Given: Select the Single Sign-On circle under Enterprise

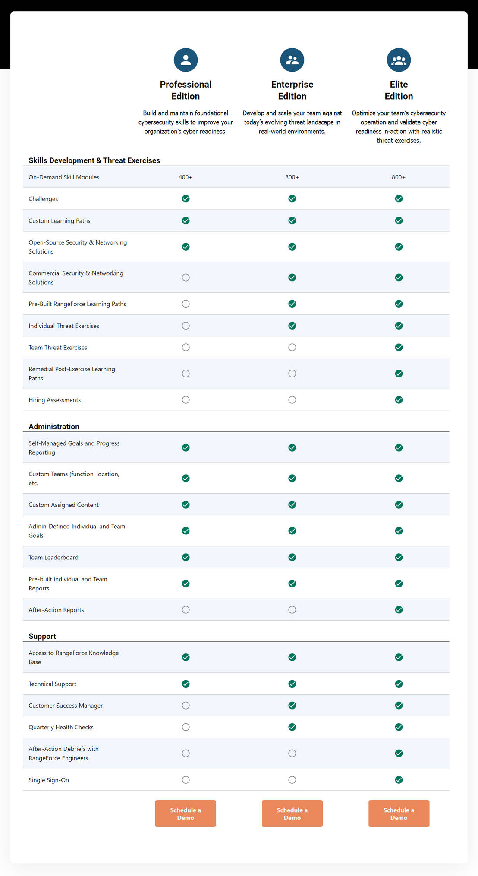Looking at the screenshot, I should pyautogui.click(x=292, y=779).
